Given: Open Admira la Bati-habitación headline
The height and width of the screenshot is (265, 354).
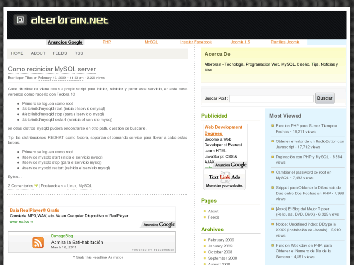Looking at the screenshot, I should 77,242.
